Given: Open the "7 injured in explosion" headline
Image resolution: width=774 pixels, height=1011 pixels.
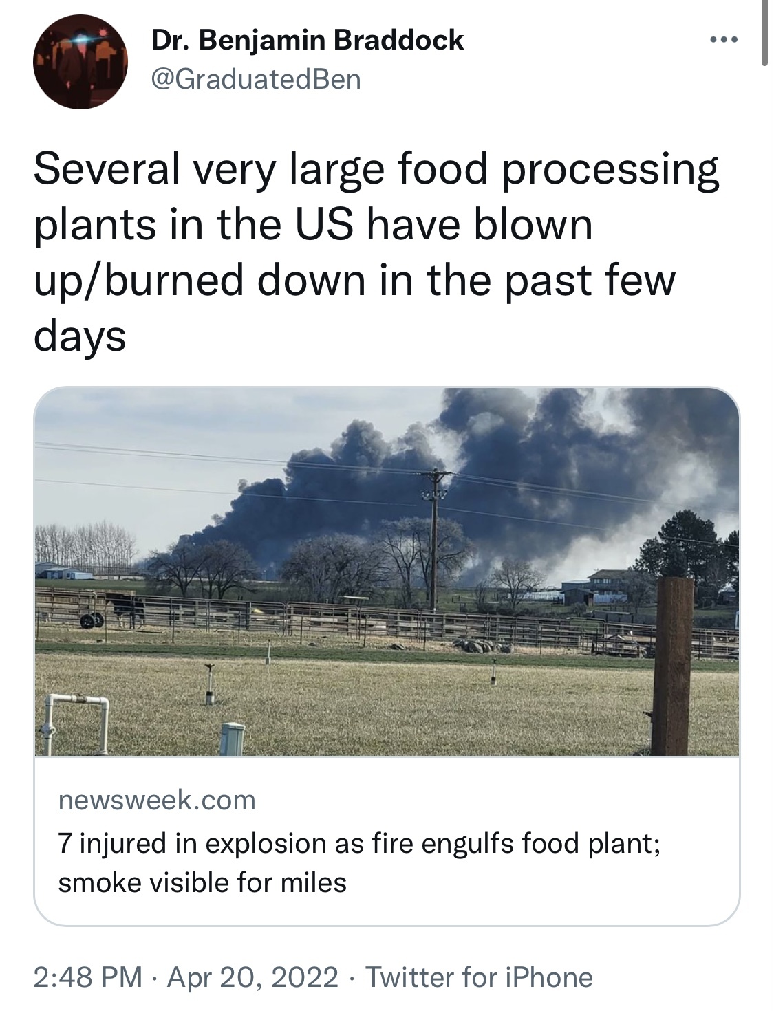Looking at the screenshot, I should point(359,842).
